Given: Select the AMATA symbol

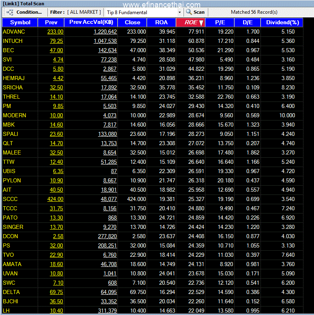Looking at the screenshot, I should 12,264.
